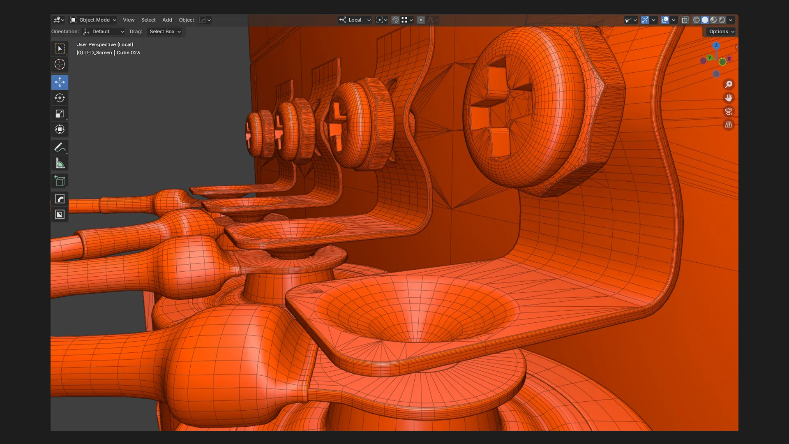Activate the 3D Cursor tool

click(x=60, y=64)
